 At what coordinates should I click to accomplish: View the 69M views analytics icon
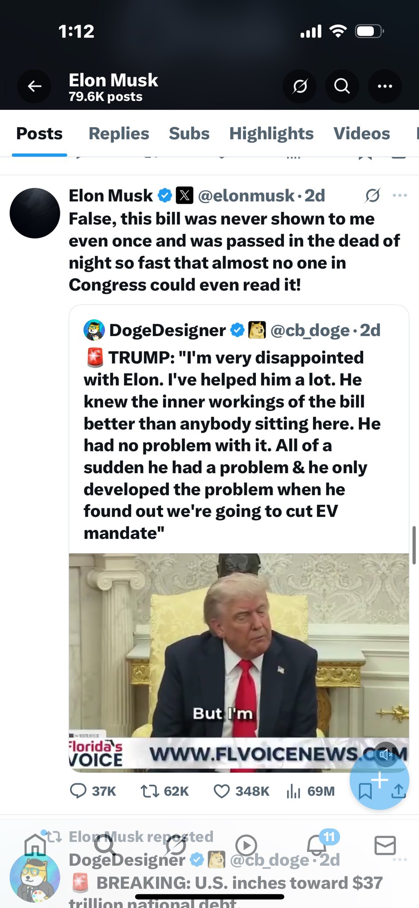294,791
